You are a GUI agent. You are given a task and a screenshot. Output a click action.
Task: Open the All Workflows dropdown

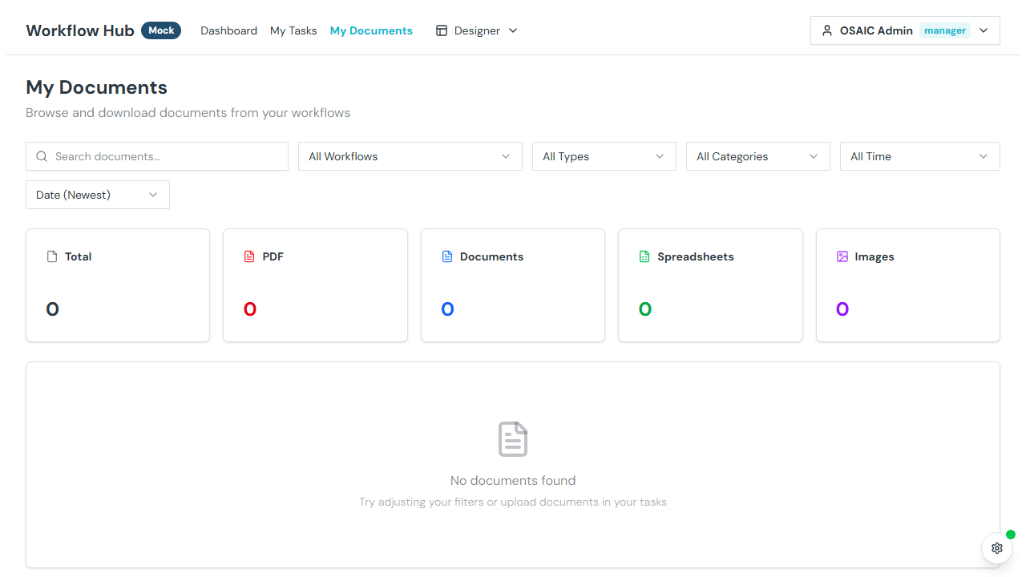point(410,156)
